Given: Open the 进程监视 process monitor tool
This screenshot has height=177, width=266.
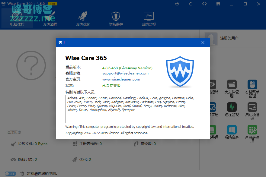Looking at the screenshot, I should [232, 110].
